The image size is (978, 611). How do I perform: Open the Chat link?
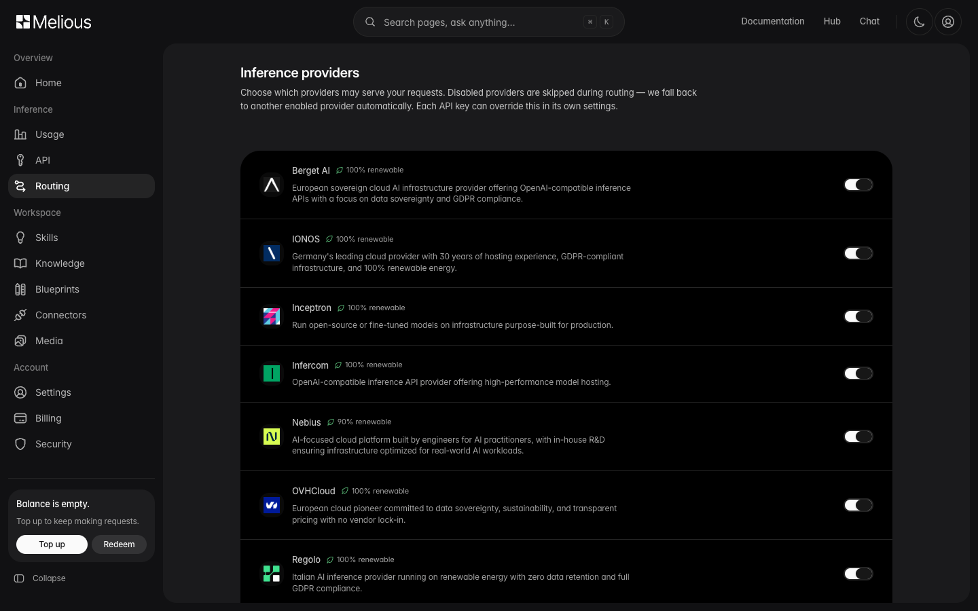click(869, 22)
